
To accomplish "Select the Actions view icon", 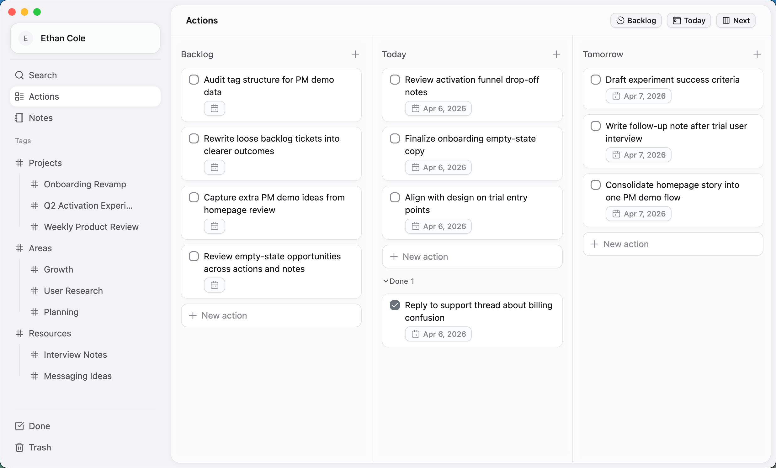I will pyautogui.click(x=19, y=96).
